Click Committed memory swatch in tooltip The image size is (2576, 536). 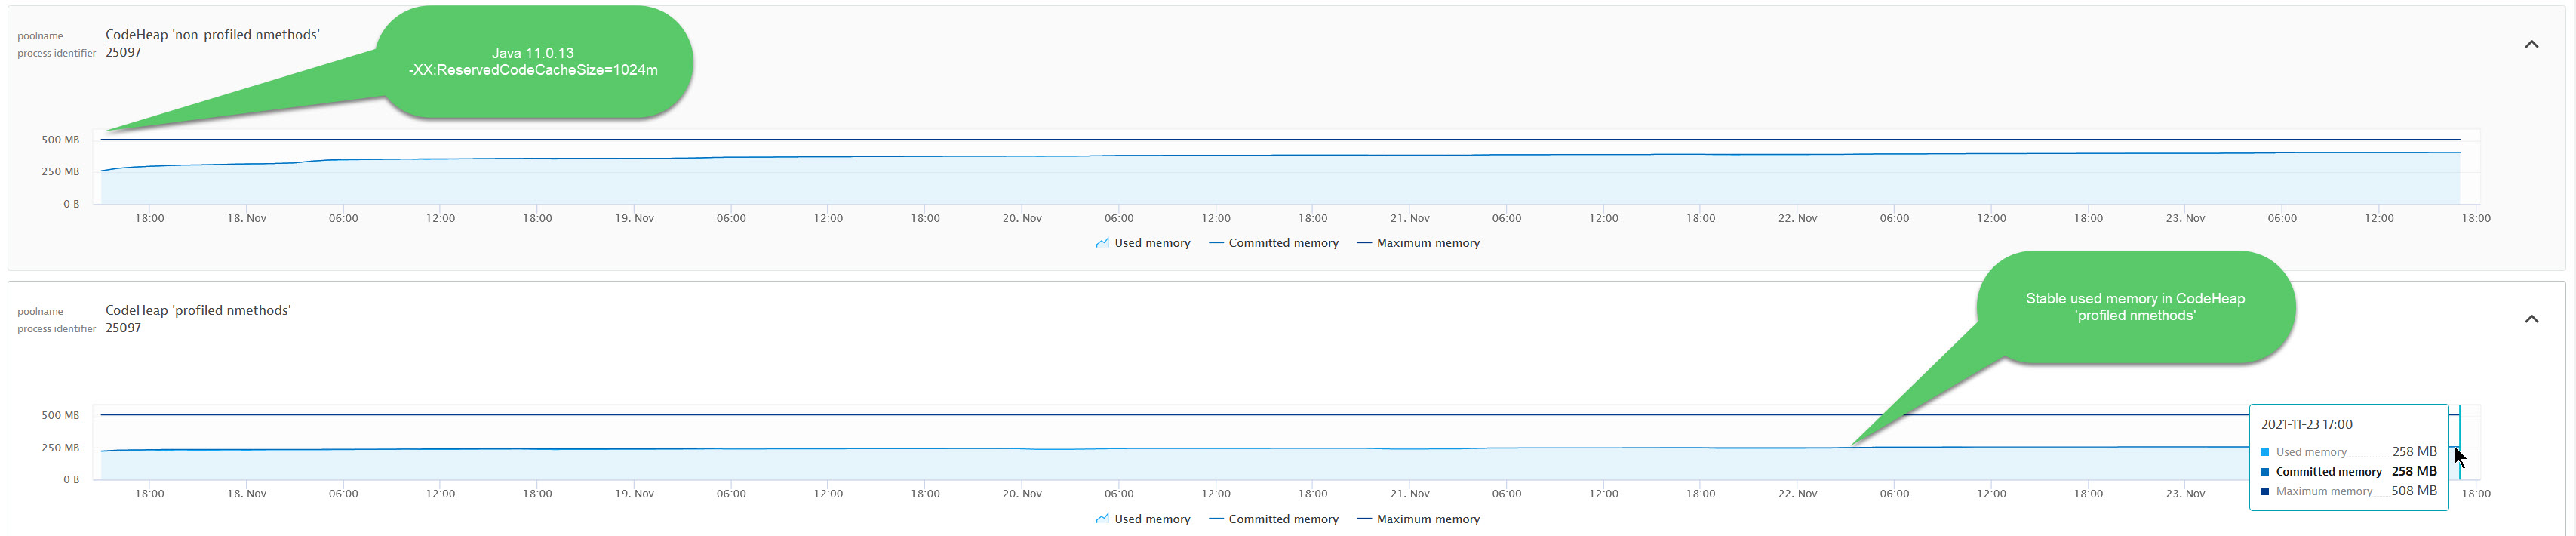(x=2265, y=472)
